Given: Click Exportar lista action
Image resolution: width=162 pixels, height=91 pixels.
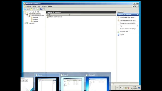Looking at the screenshot, I should [125, 32].
